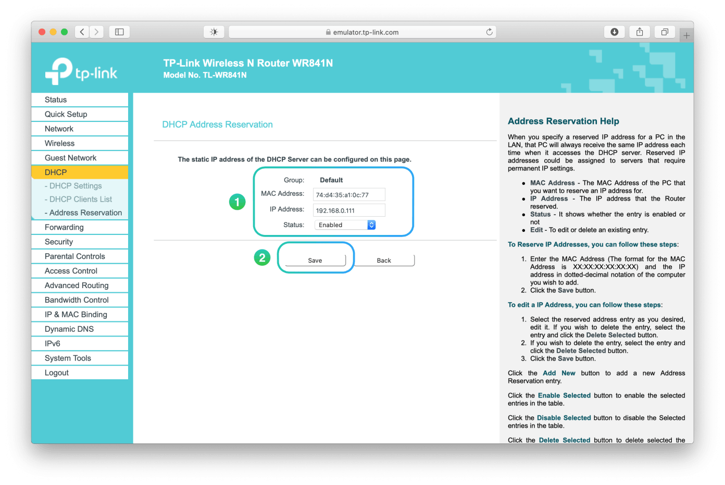Viewport: 725px width, 485px height.
Task: Click the DHCP Address Reservation heading
Action: [x=217, y=125]
